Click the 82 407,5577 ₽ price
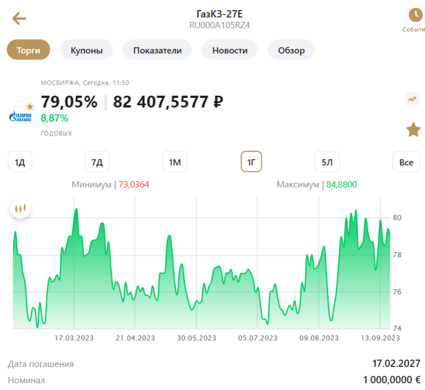This screenshot has width=425, height=390. 168,102
